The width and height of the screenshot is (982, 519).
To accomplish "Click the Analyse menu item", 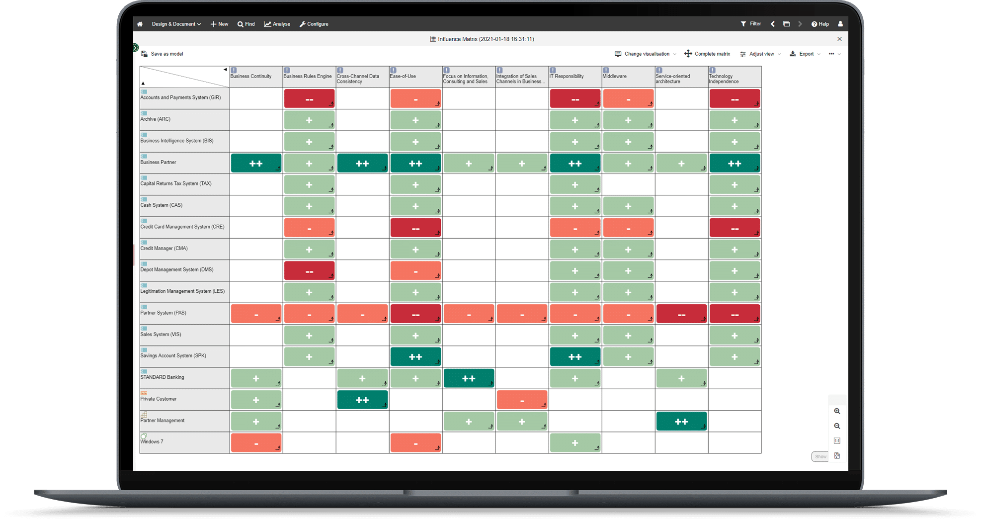I will pos(277,24).
